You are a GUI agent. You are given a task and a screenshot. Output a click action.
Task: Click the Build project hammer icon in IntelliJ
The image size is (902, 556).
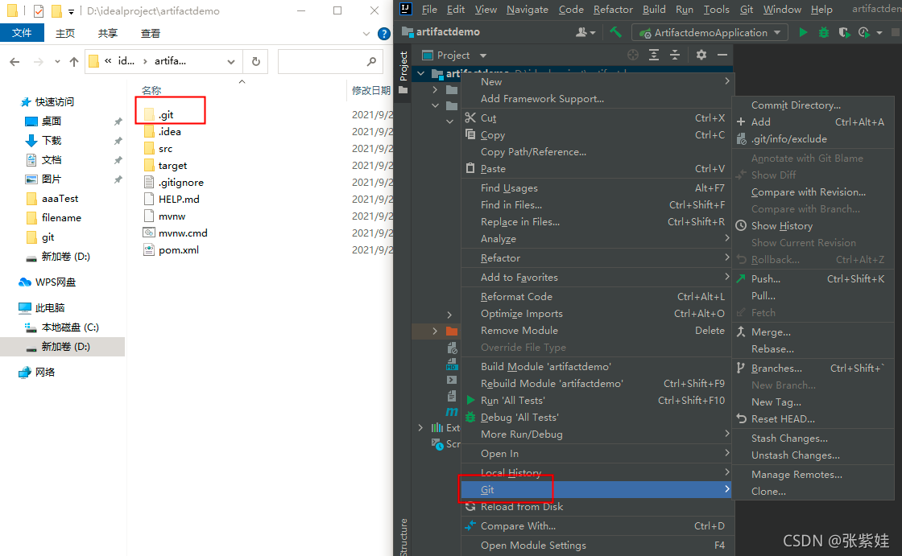click(615, 32)
